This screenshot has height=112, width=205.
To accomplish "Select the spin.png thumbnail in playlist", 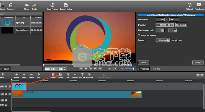I will coord(7,23).
